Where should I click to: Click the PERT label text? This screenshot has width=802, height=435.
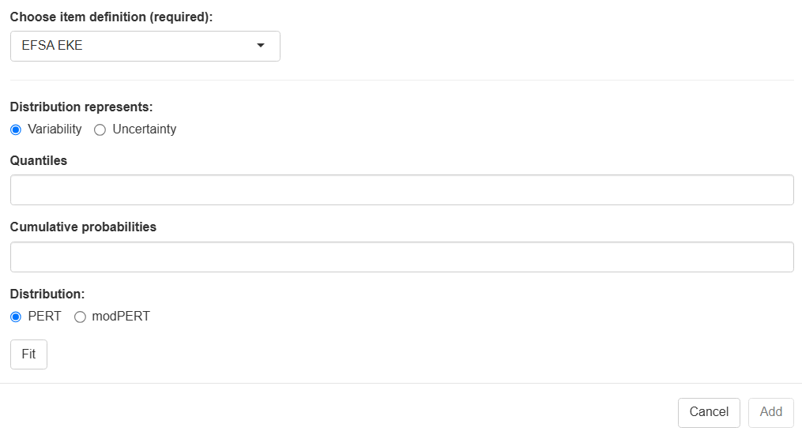tap(44, 317)
